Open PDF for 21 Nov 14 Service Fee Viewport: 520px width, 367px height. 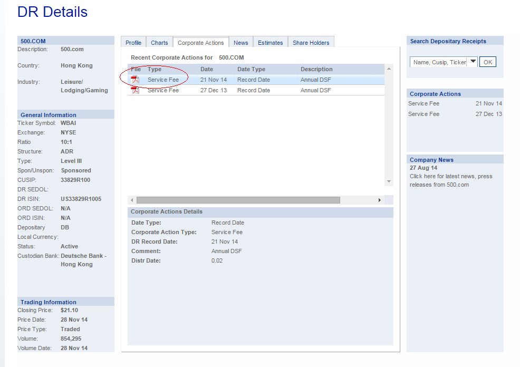point(135,80)
